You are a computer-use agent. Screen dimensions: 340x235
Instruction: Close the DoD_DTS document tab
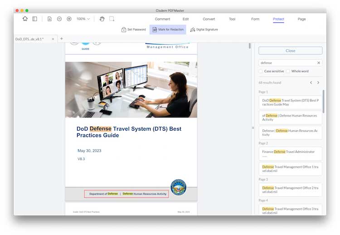click(53, 39)
